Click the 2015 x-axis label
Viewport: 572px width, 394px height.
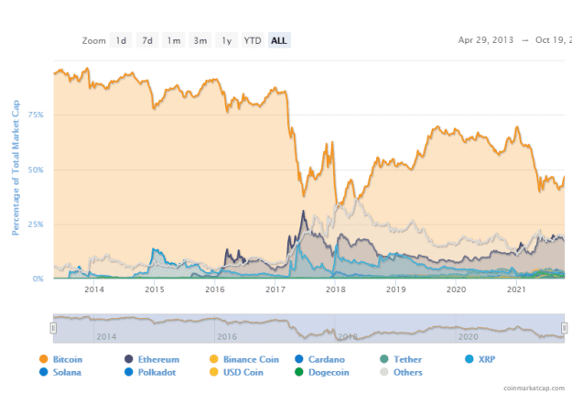pos(155,290)
